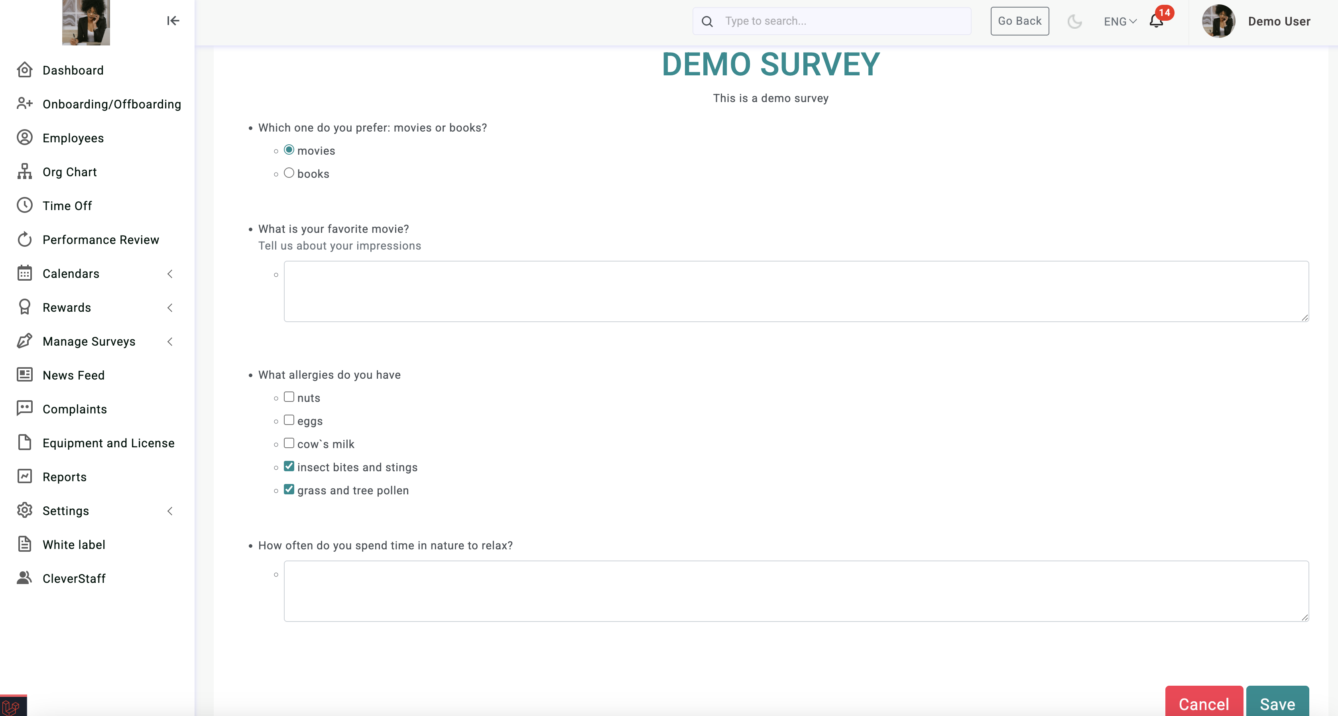
Task: Click the Type to search field
Action: 832,21
